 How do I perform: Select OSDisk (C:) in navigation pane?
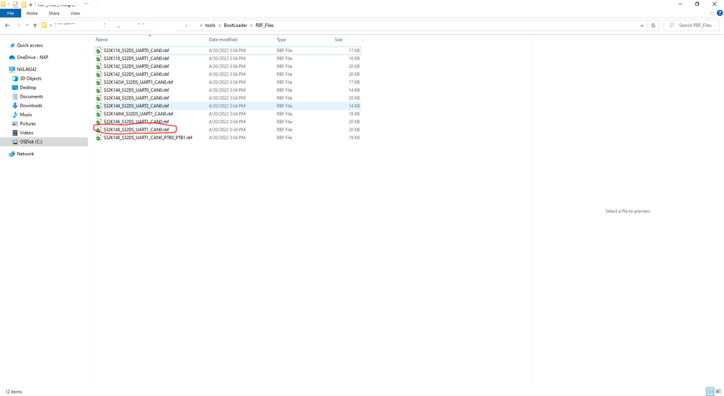click(x=31, y=141)
